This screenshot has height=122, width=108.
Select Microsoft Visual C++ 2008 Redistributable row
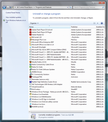[66, 60]
